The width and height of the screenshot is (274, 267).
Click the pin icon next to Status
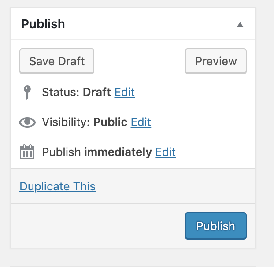tap(27, 92)
